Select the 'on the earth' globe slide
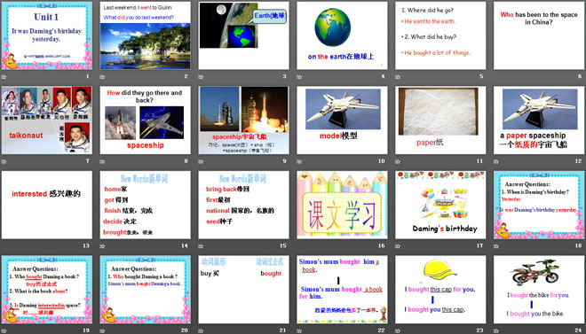Viewport: 586px width, 334px height. pyautogui.click(x=342, y=35)
